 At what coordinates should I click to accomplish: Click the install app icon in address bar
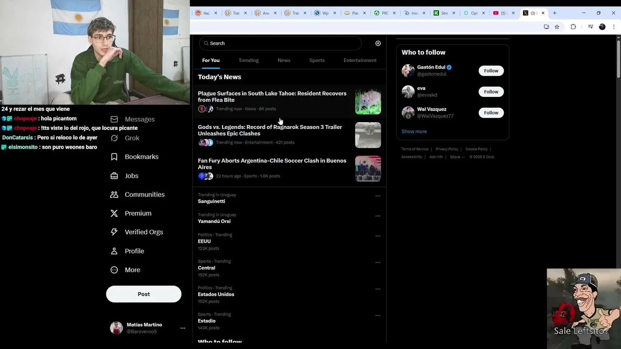point(546,27)
